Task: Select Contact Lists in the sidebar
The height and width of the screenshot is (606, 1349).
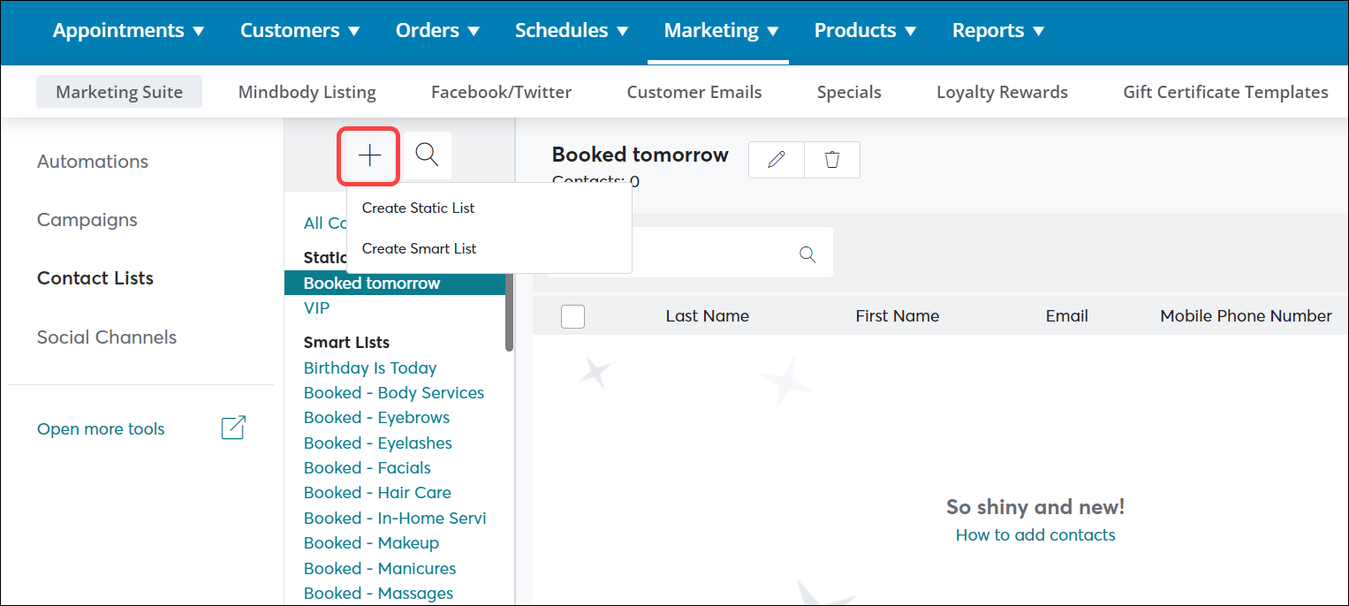Action: (x=95, y=278)
